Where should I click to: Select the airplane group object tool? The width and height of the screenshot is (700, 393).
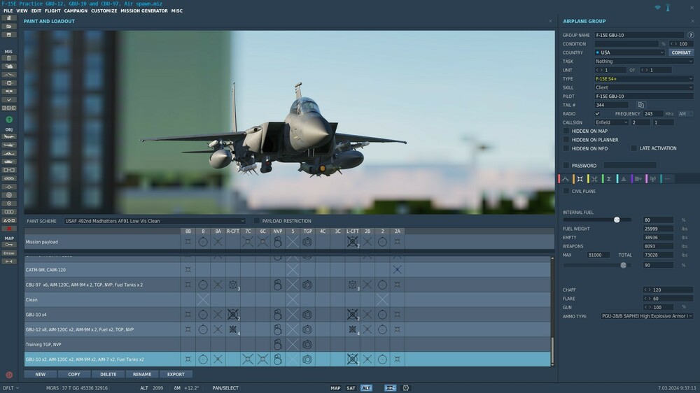[9, 136]
